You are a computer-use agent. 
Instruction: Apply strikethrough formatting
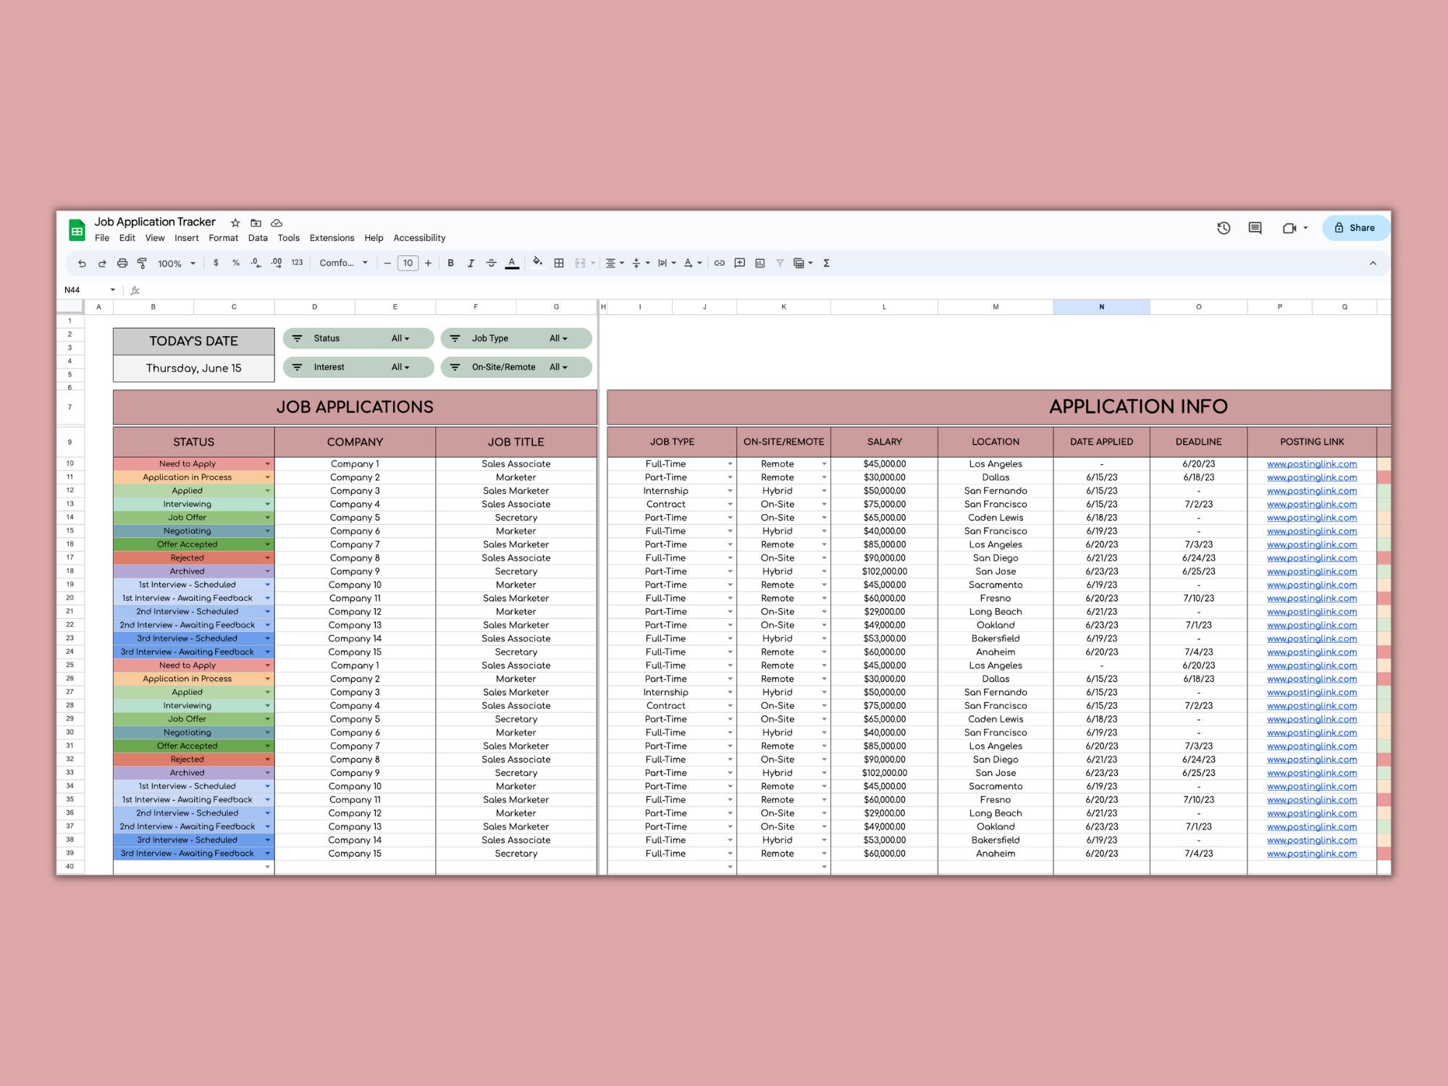click(x=492, y=263)
